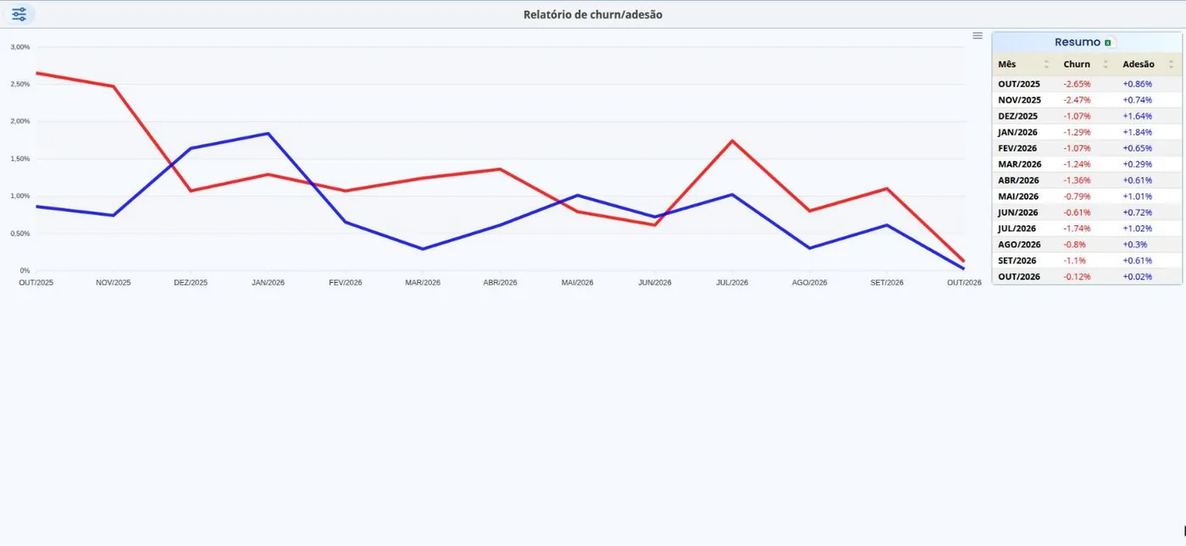This screenshot has height=546, width=1186.
Task: Select AGO/2026 in the Resumo table
Action: click(x=1019, y=245)
